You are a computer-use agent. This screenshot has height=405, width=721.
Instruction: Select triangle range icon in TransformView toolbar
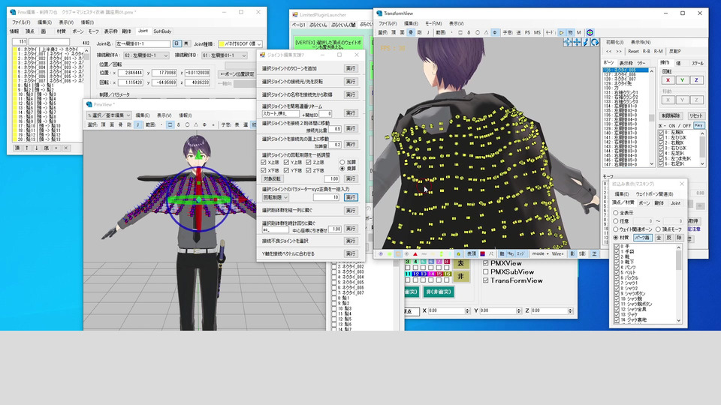(x=486, y=32)
